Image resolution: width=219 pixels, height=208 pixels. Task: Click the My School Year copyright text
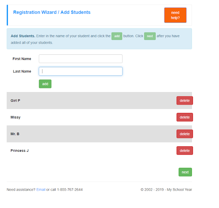click(x=166, y=190)
